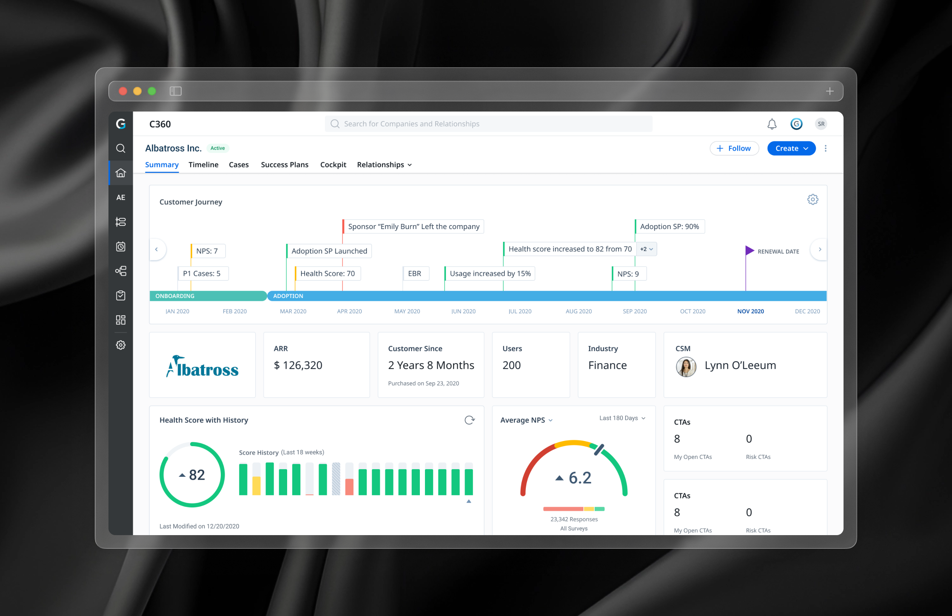The height and width of the screenshot is (616, 952).
Task: Open the list hierarchy sidebar icon
Action: pos(121,222)
